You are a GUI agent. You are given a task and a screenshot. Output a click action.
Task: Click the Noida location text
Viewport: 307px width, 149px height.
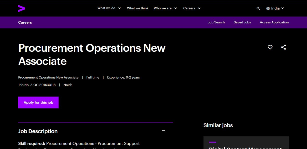[x=68, y=85]
